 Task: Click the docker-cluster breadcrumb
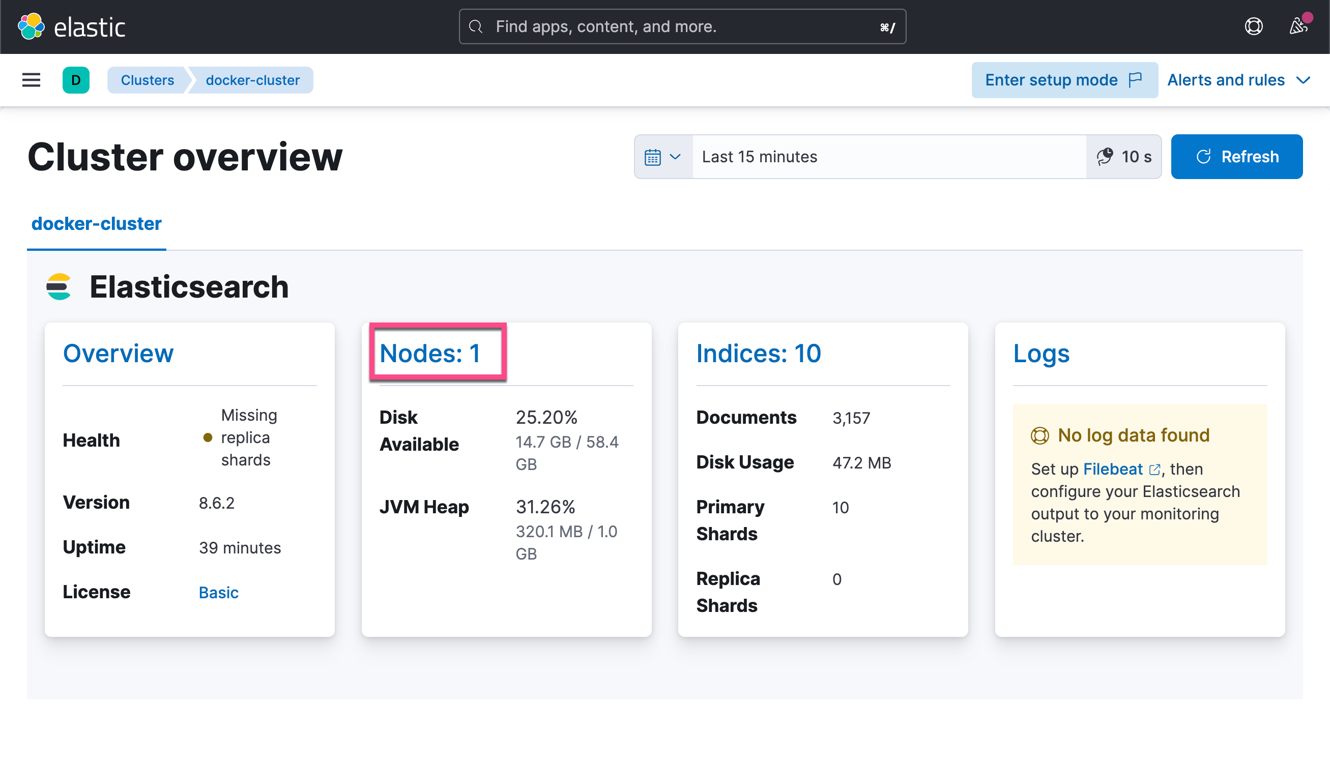click(253, 80)
